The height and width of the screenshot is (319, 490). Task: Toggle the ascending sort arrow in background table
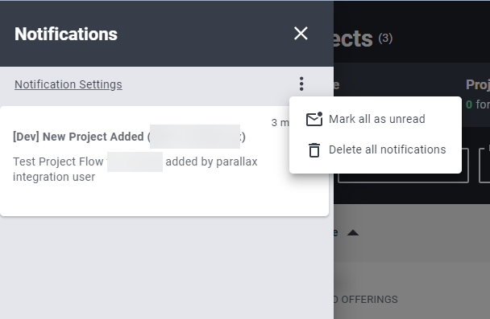point(353,233)
